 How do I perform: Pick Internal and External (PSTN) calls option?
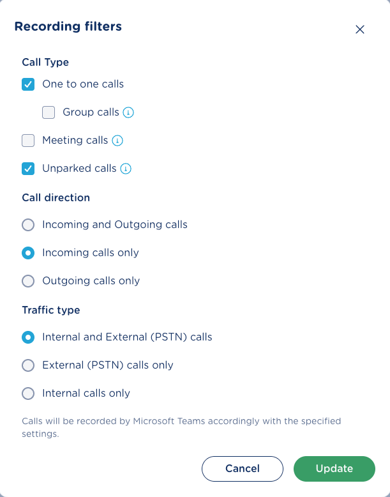click(x=28, y=337)
